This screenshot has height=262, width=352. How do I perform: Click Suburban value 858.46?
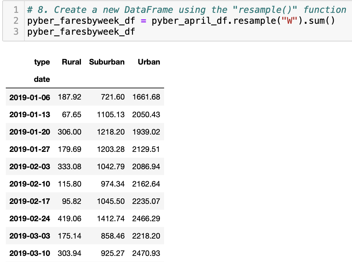pyautogui.click(x=113, y=236)
